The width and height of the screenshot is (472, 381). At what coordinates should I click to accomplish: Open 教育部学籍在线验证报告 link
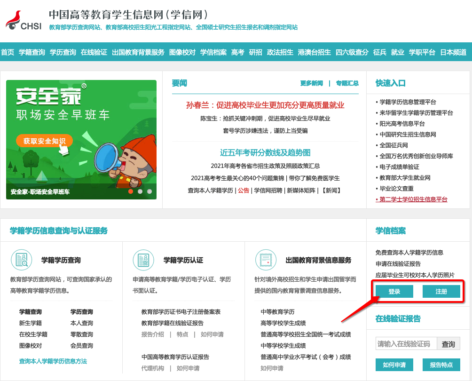click(173, 323)
